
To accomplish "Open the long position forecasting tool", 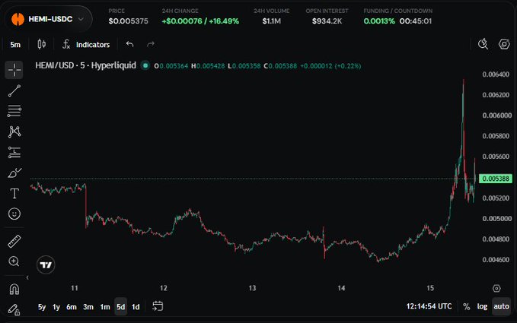I will (14, 153).
